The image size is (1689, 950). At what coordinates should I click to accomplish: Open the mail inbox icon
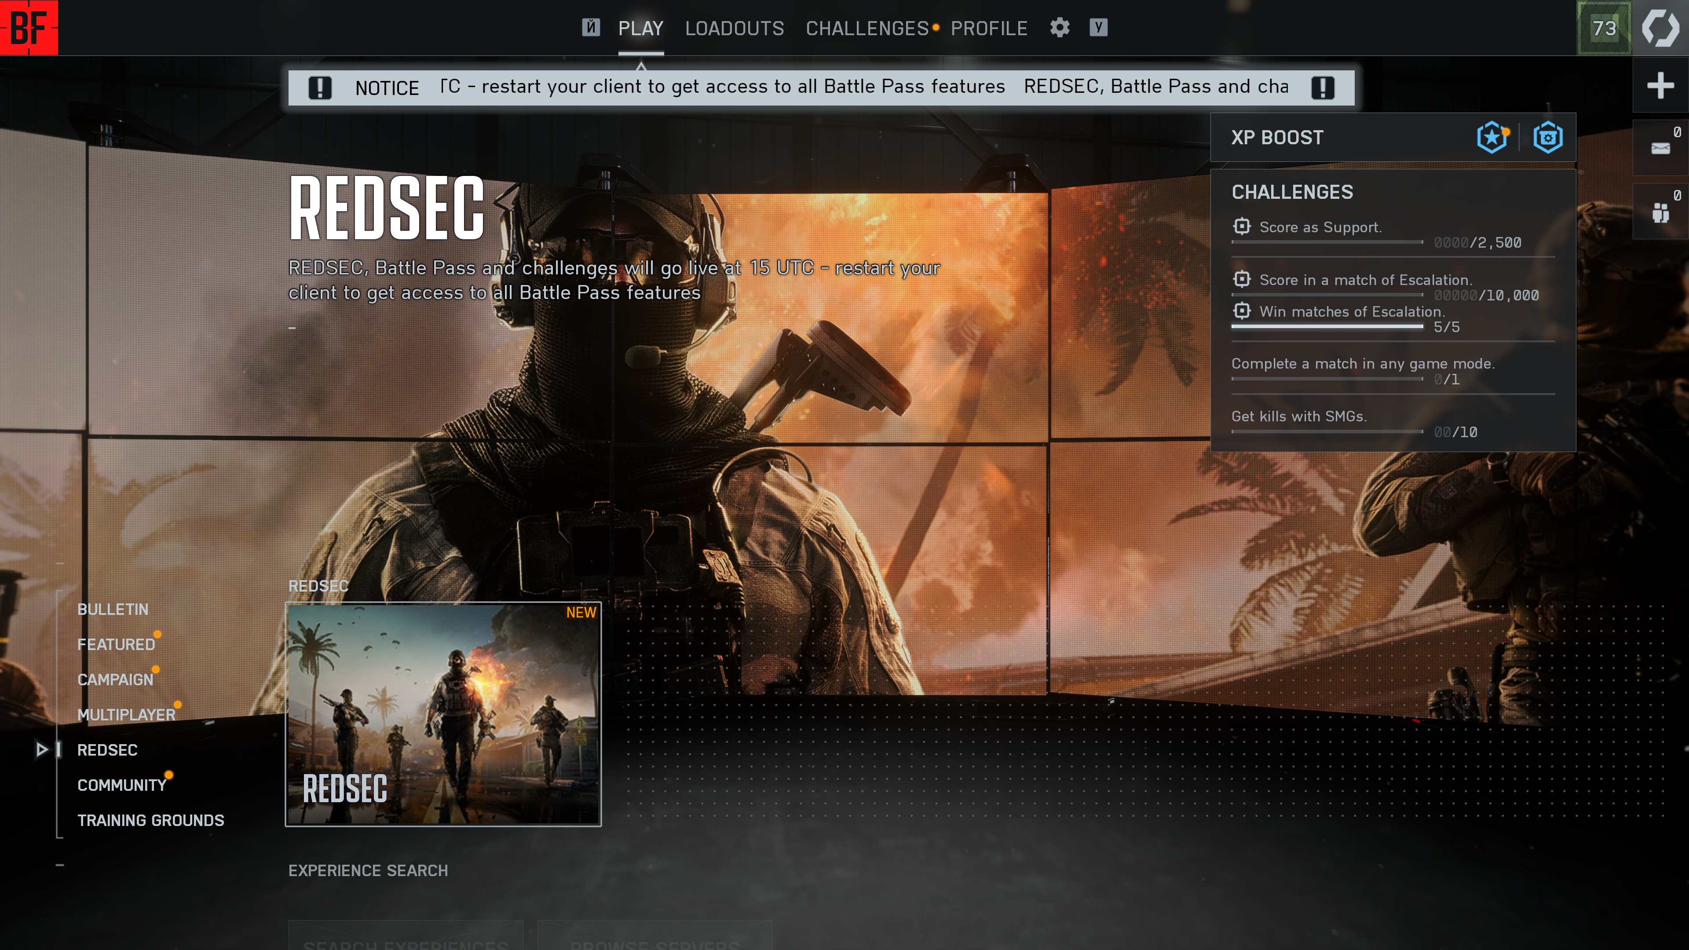pos(1660,148)
